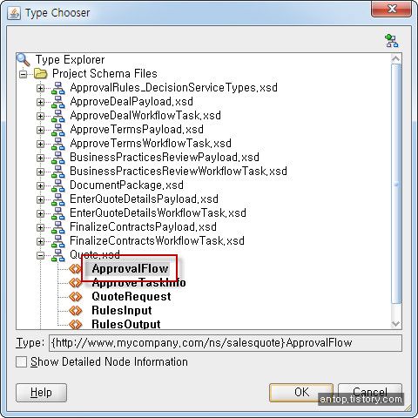Click the Type field showing ApprovalFlow namespace
Image resolution: width=418 pixels, height=418 pixels.
click(x=226, y=343)
